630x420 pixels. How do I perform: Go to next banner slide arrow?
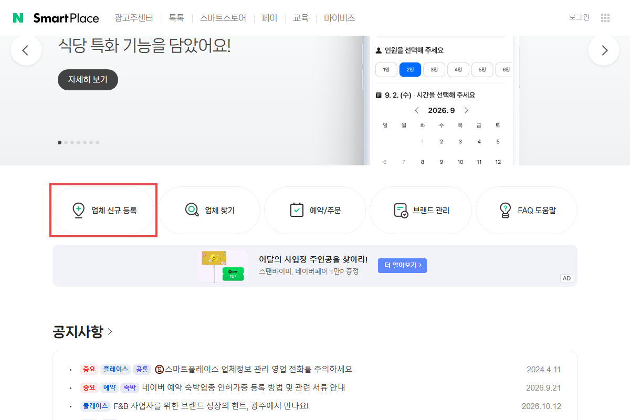point(604,50)
